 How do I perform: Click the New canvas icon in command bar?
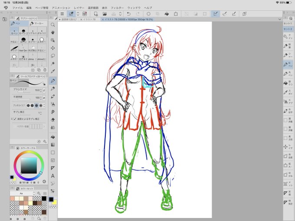pos(96,14)
